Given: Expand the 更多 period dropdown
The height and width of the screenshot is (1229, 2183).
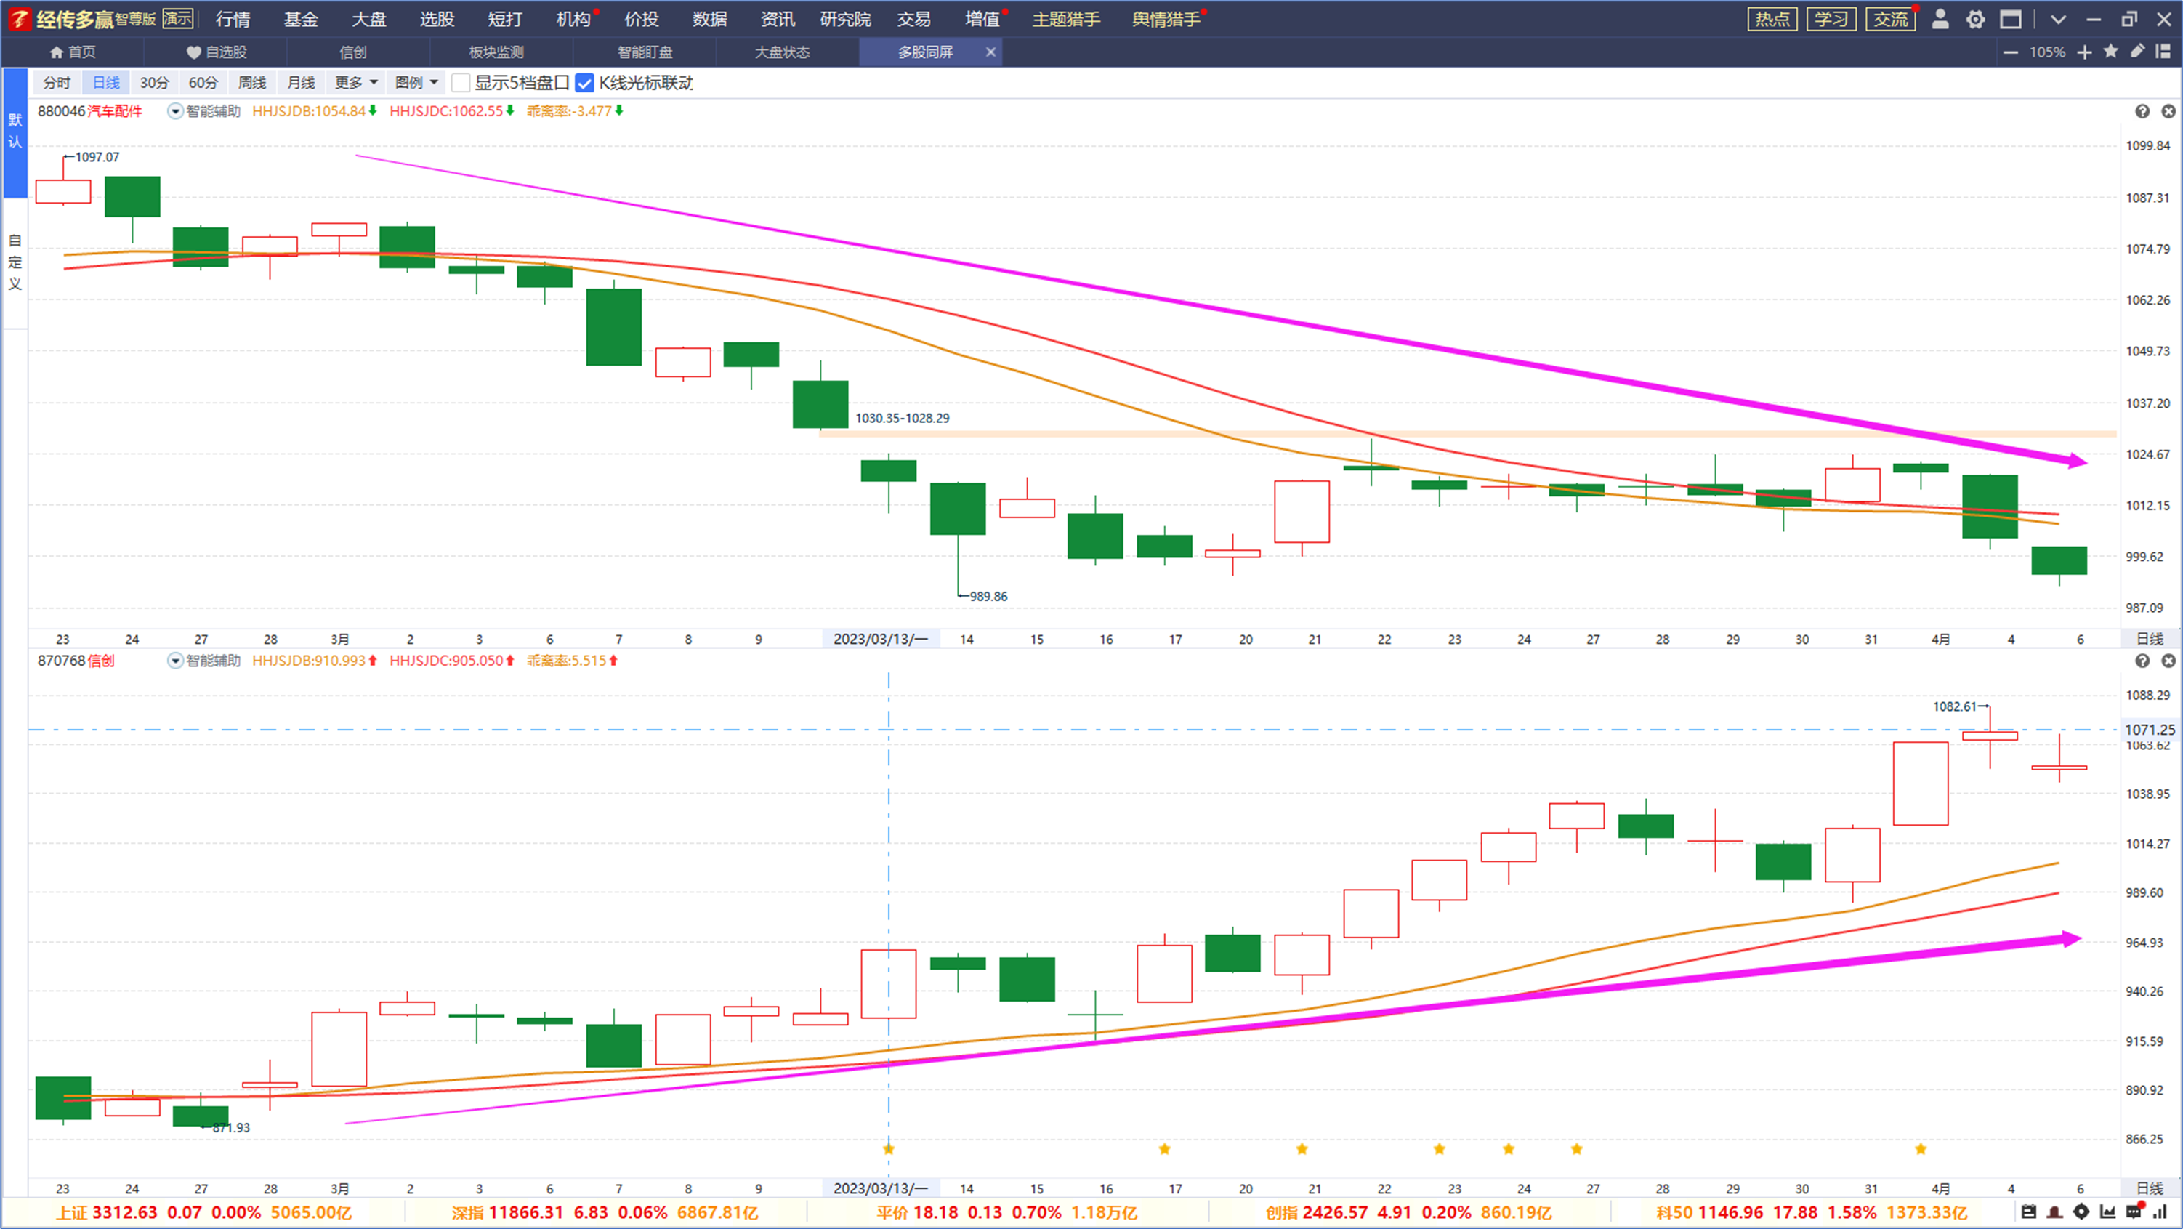Looking at the screenshot, I should (x=355, y=82).
